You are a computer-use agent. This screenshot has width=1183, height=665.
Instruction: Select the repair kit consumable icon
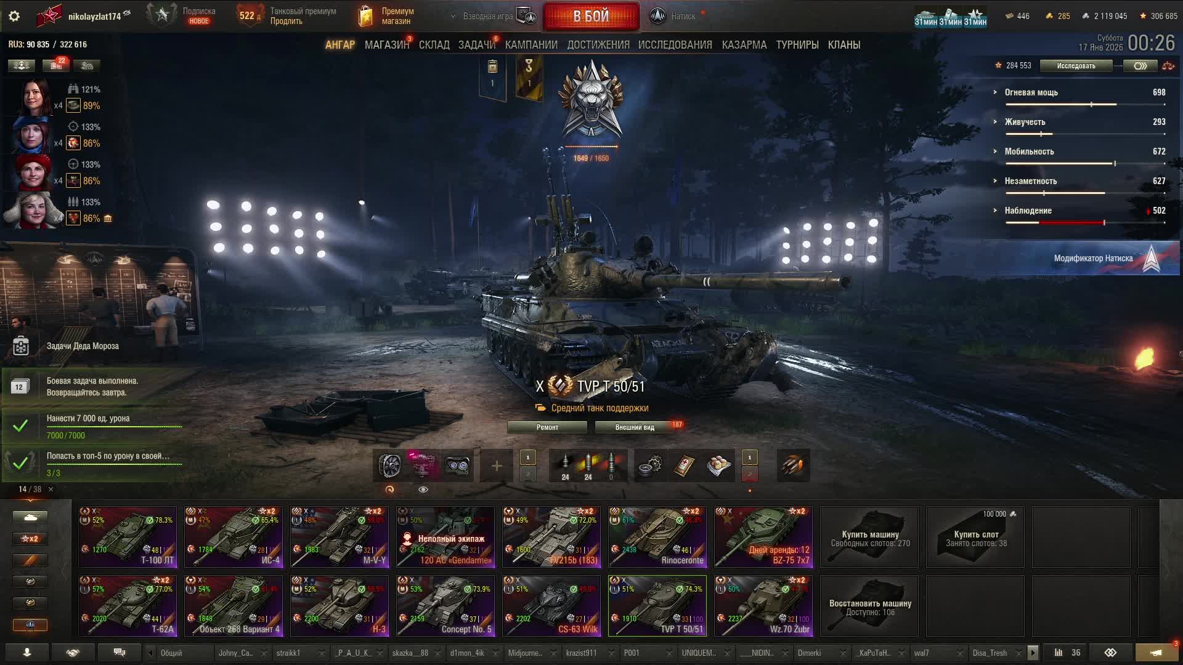pos(650,465)
